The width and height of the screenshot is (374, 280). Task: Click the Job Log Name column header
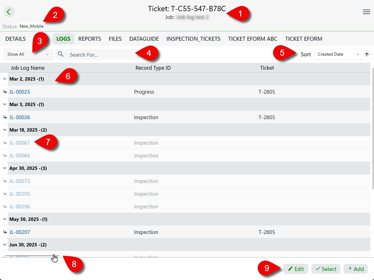click(x=28, y=68)
